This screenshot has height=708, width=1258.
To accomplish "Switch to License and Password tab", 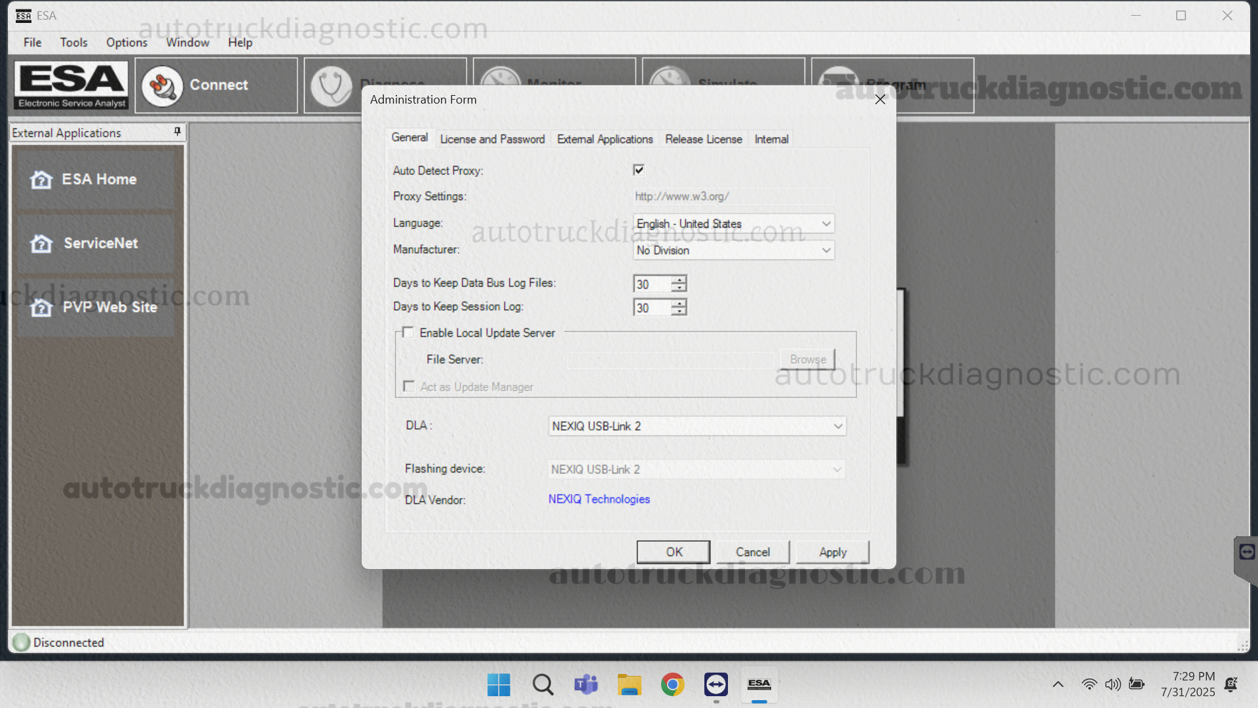I will pyautogui.click(x=492, y=139).
